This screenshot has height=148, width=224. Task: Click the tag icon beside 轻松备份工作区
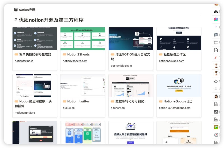(x=161, y=54)
